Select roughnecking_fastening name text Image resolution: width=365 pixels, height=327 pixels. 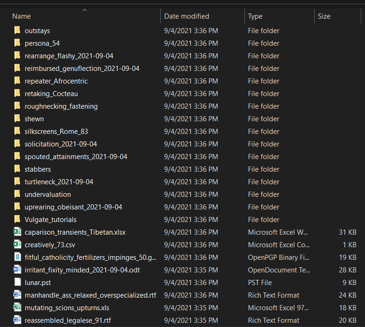click(61, 106)
